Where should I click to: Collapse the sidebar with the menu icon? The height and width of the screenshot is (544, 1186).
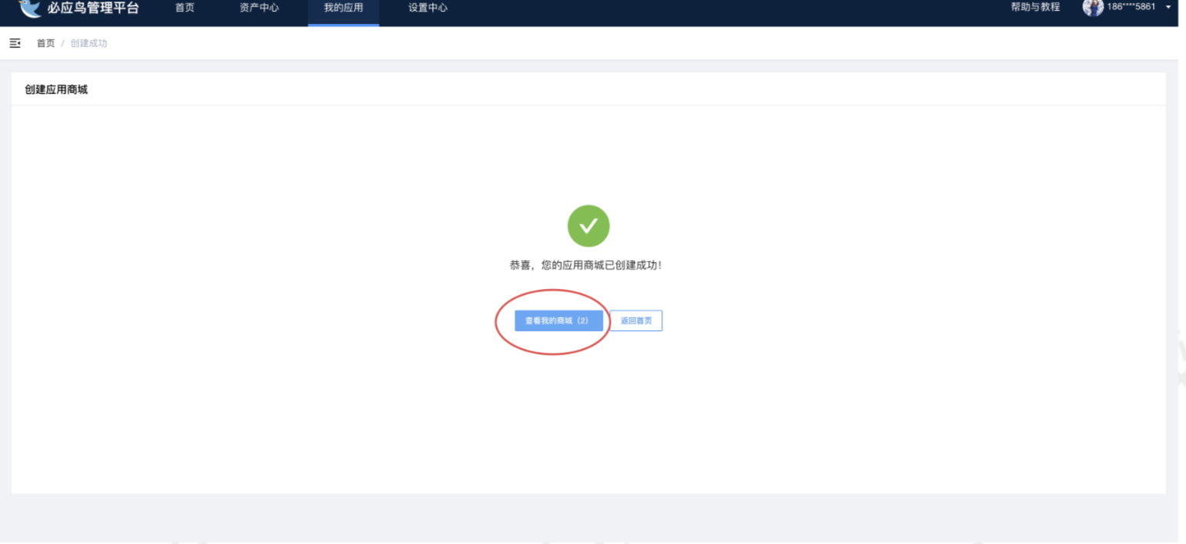tap(15, 43)
